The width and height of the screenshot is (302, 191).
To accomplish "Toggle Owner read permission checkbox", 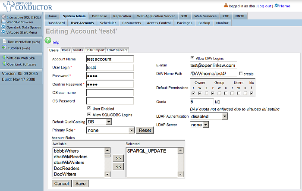I will tap(193, 93).
